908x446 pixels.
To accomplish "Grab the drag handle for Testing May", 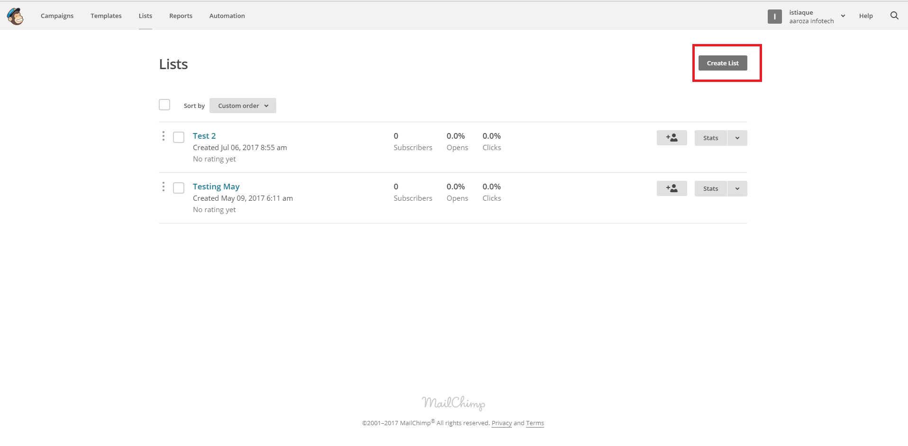I will [x=163, y=187].
